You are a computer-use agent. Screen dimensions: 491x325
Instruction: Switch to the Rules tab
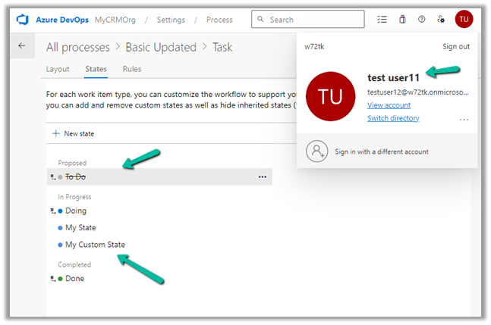coord(132,69)
